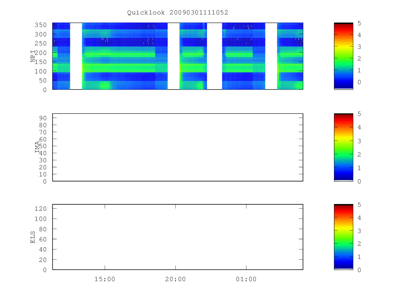Click the NPI panel color bar
This screenshot has height=303, width=404.
[343, 56]
